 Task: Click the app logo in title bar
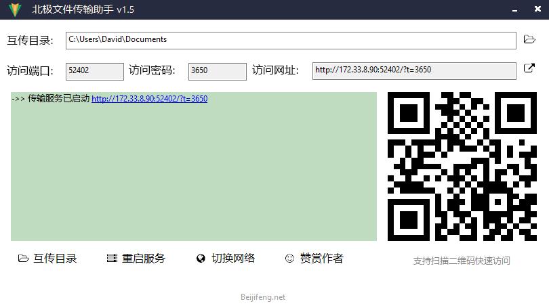coord(14,9)
